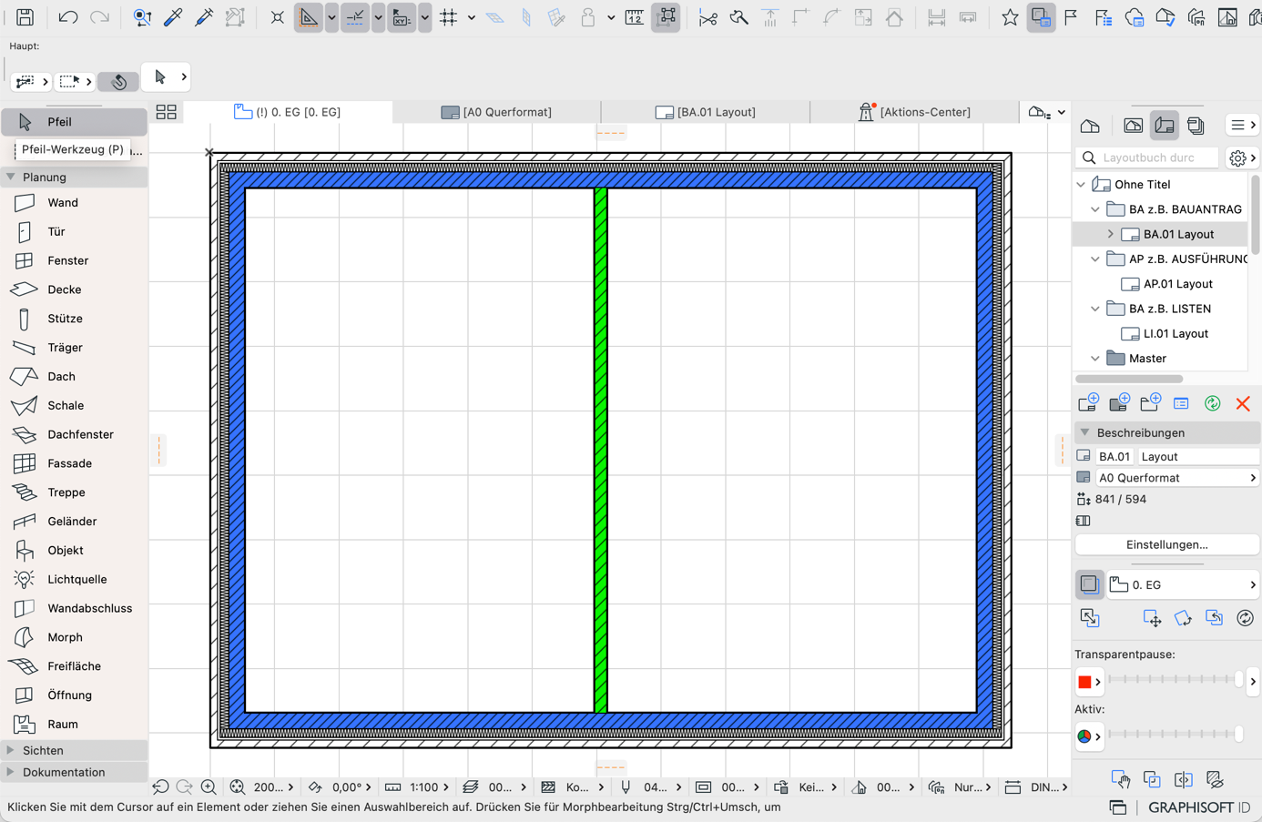The image size is (1262, 822).
Task: Switch to the Aktions-Center tab
Action: coord(914,112)
